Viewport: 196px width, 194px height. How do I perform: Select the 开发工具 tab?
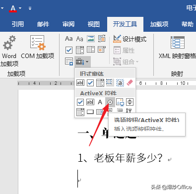(125, 24)
